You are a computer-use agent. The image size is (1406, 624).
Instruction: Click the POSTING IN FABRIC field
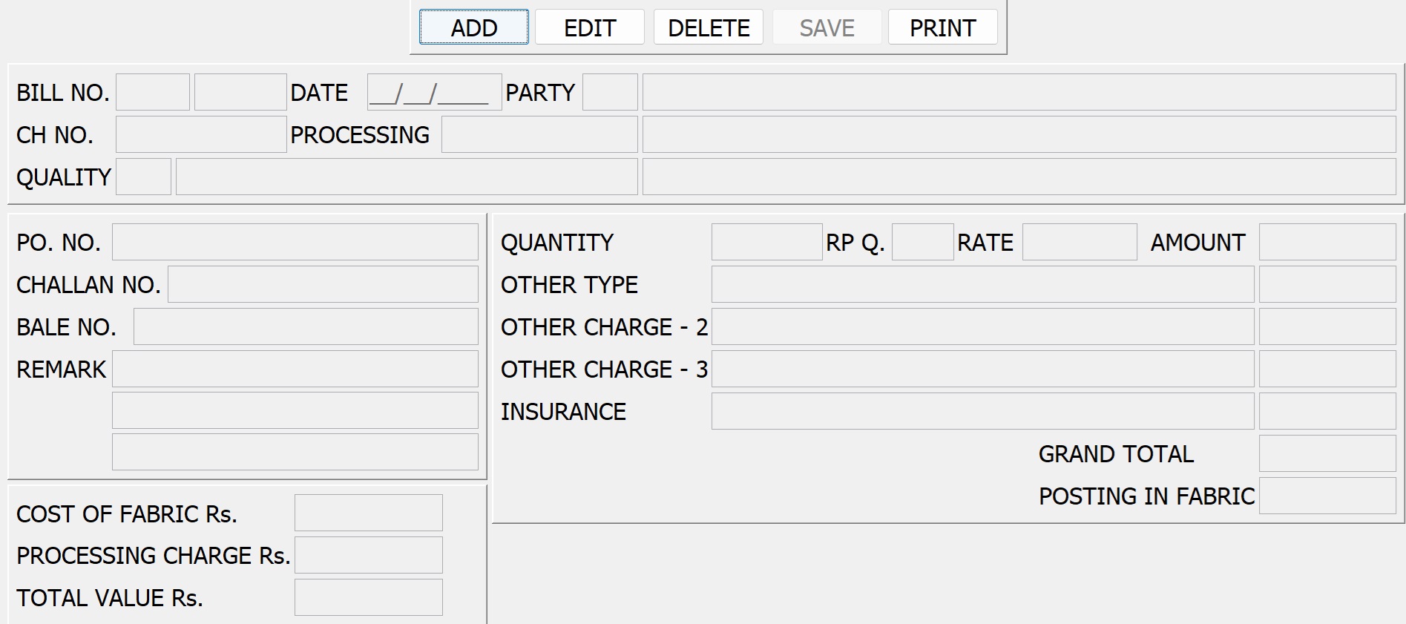[1327, 496]
